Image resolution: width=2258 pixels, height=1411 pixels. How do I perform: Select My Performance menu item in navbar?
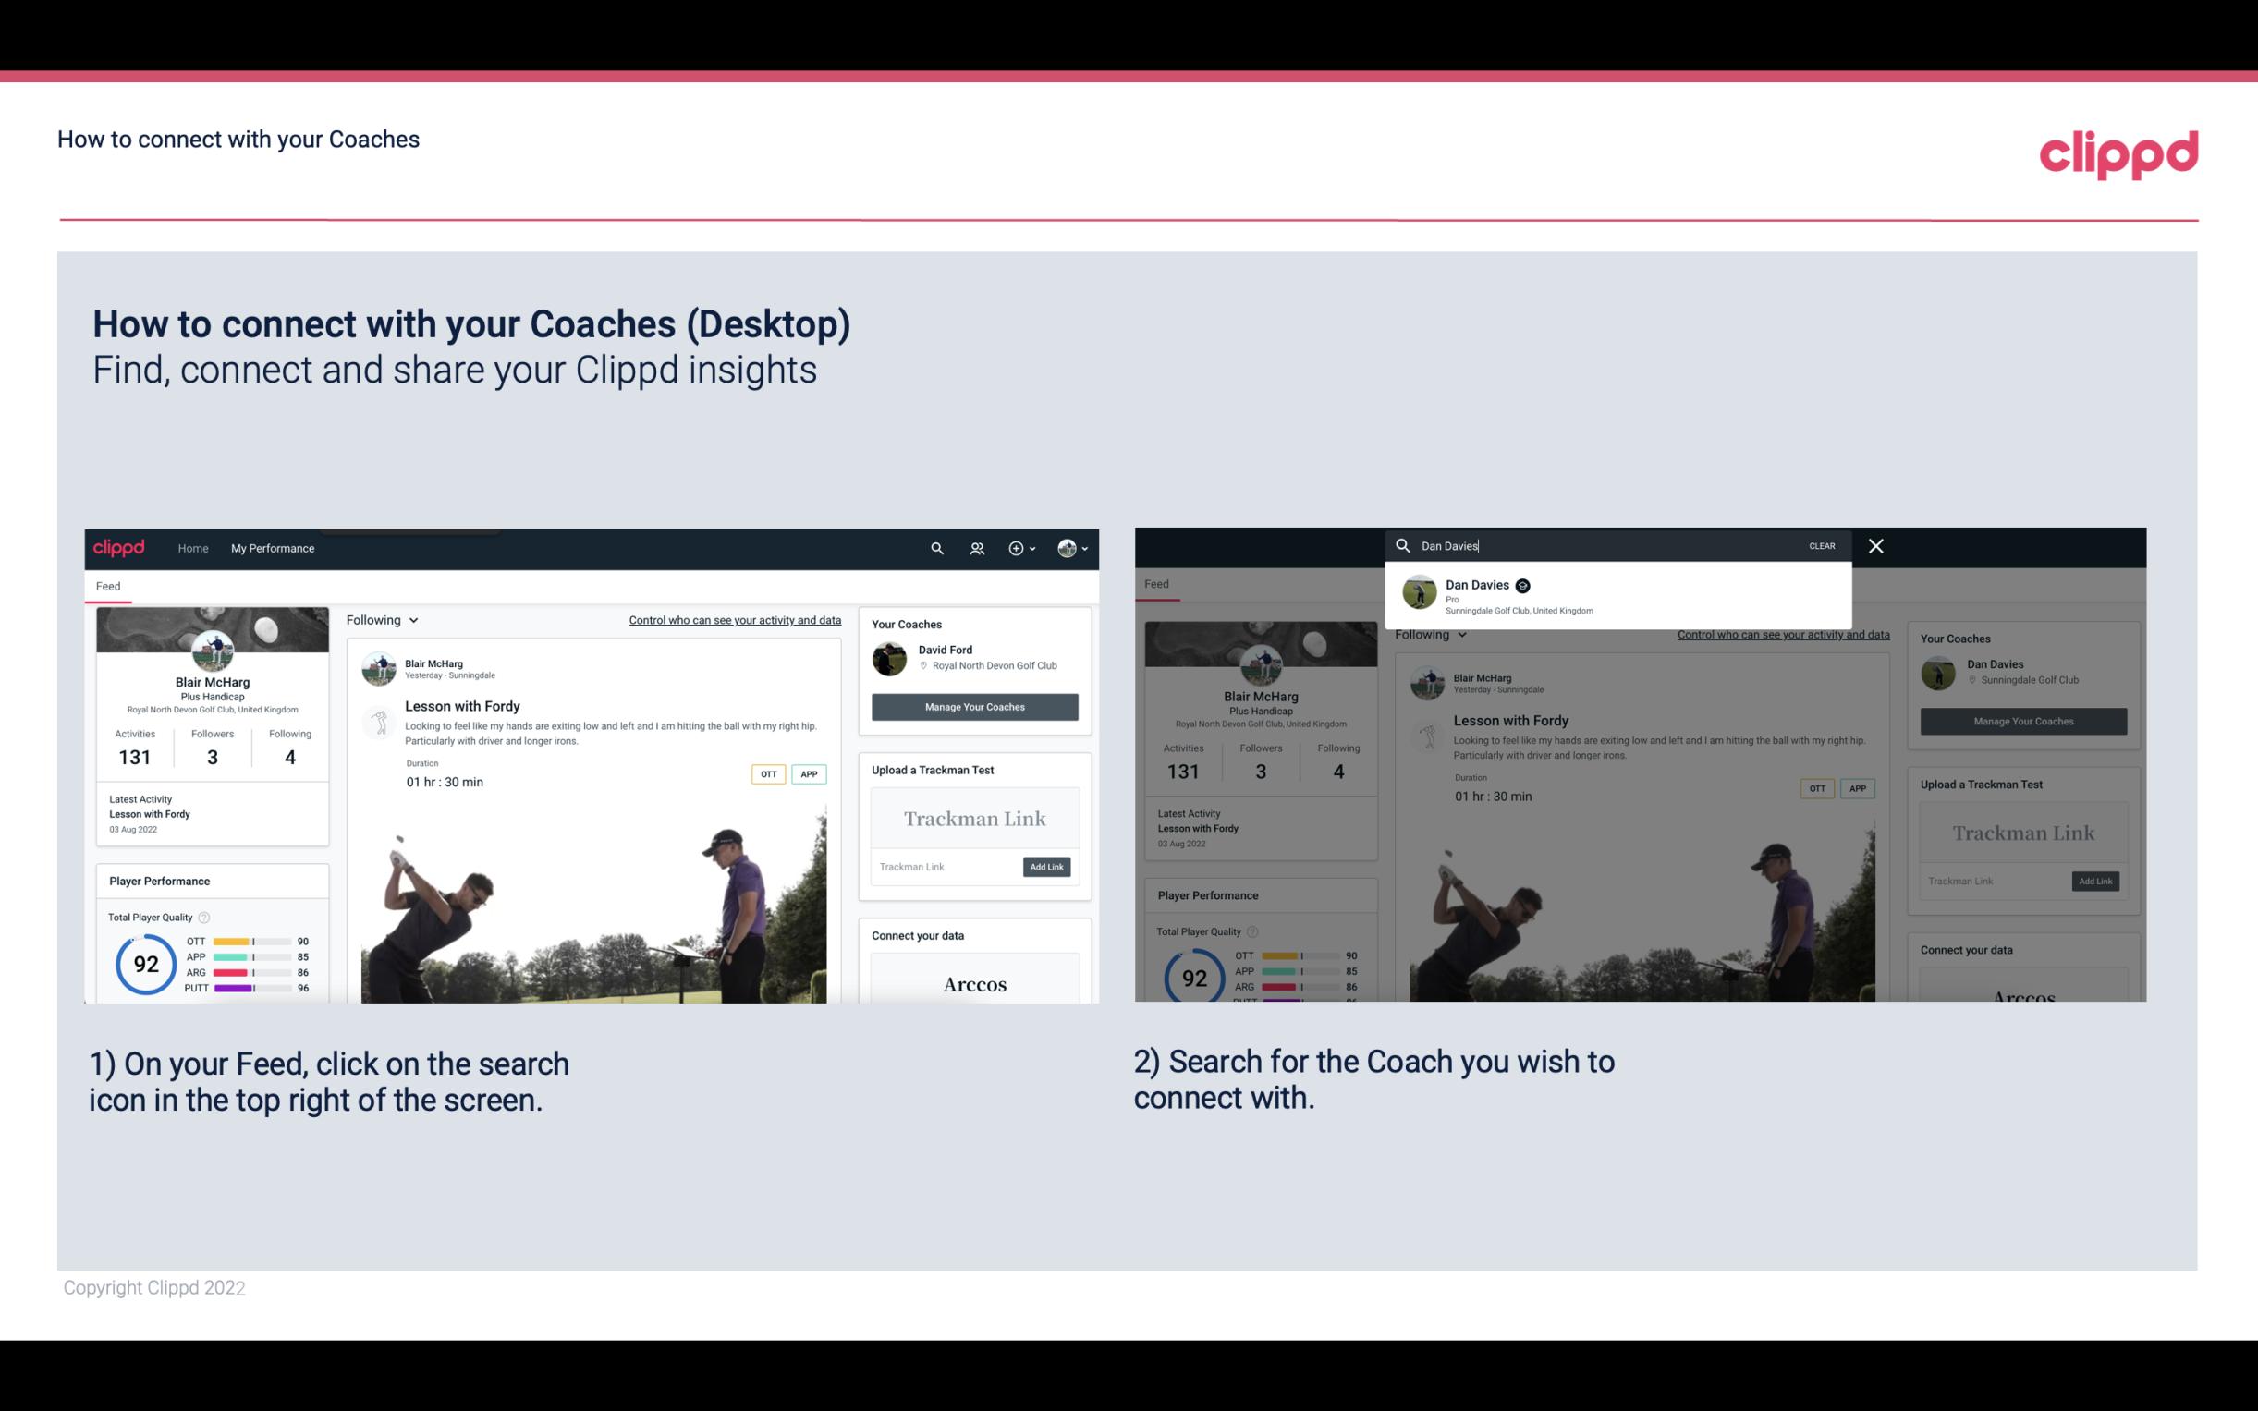[x=273, y=548]
